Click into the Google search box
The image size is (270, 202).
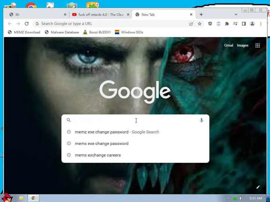[x=135, y=120]
